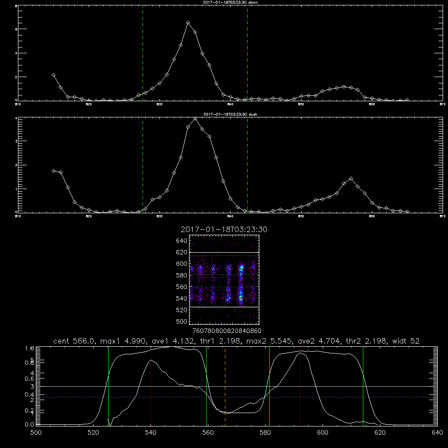Select the 'cent 566.0' value in stats line
448x448 pixels.
click(x=74, y=341)
